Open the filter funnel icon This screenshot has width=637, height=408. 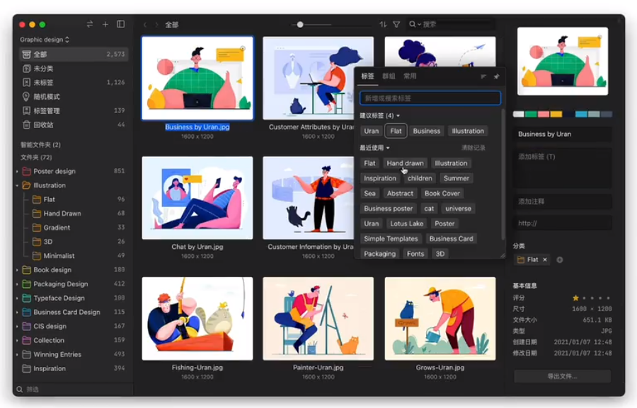[x=396, y=24]
